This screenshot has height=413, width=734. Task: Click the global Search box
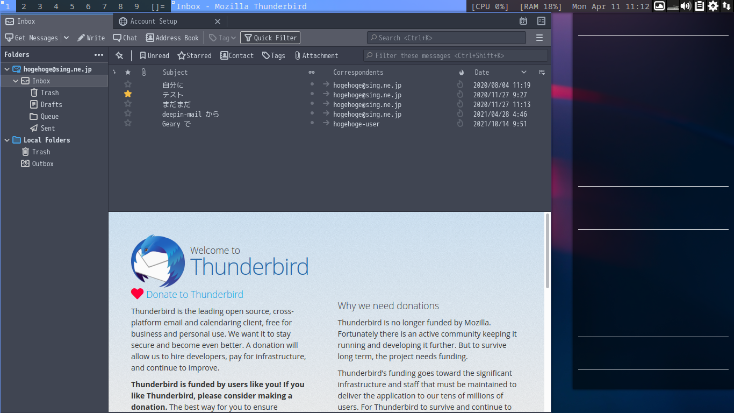(447, 38)
